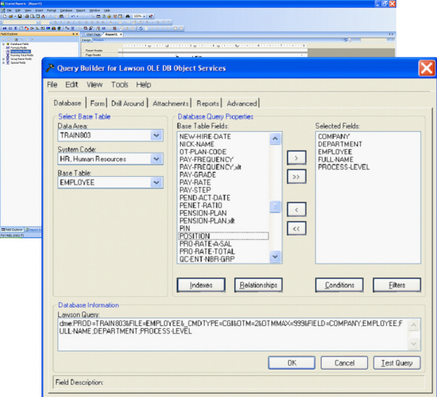Open the Base Table dropdown showing EMPLOYEE

(x=156, y=183)
